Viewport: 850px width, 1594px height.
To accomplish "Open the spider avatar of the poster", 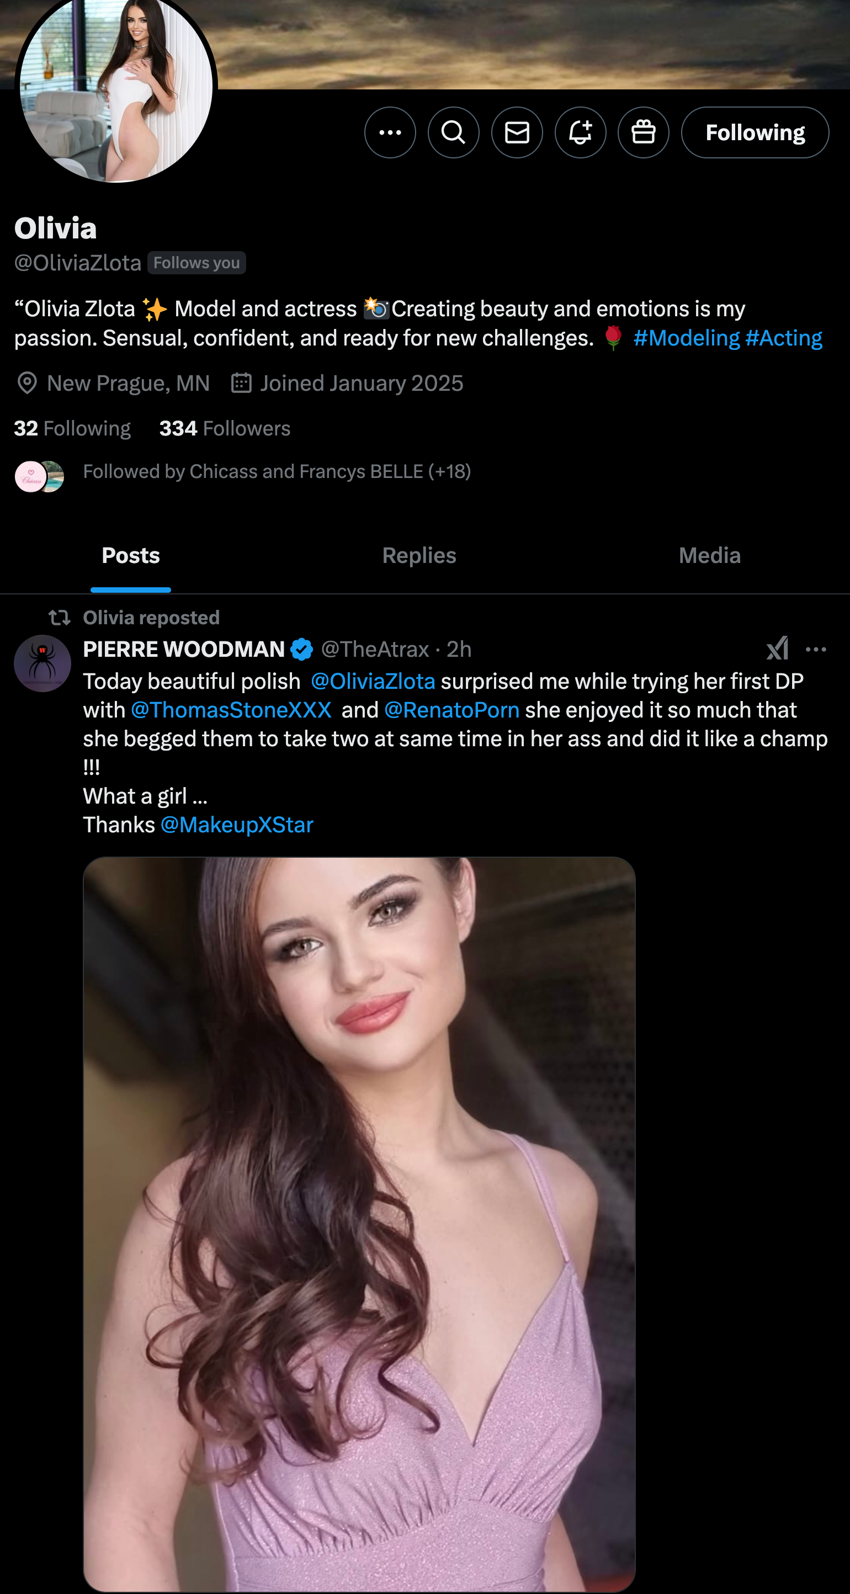I will click(x=42, y=663).
